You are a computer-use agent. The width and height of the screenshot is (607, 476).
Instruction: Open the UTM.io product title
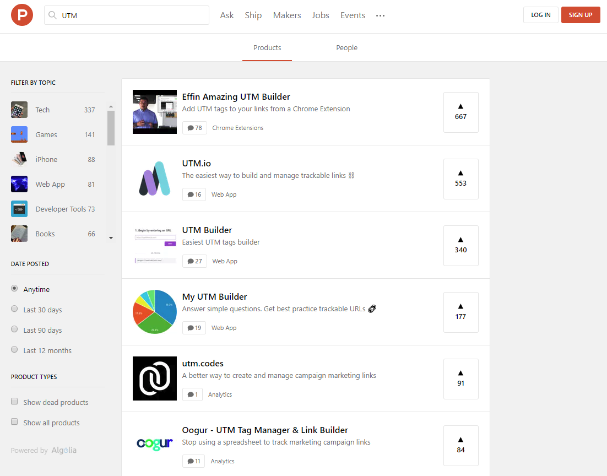click(x=197, y=164)
